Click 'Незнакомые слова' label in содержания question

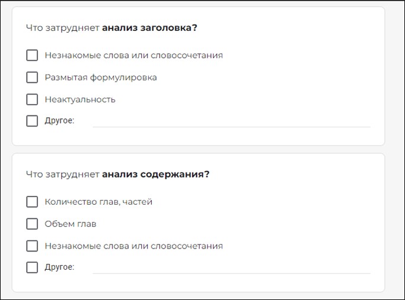point(134,246)
